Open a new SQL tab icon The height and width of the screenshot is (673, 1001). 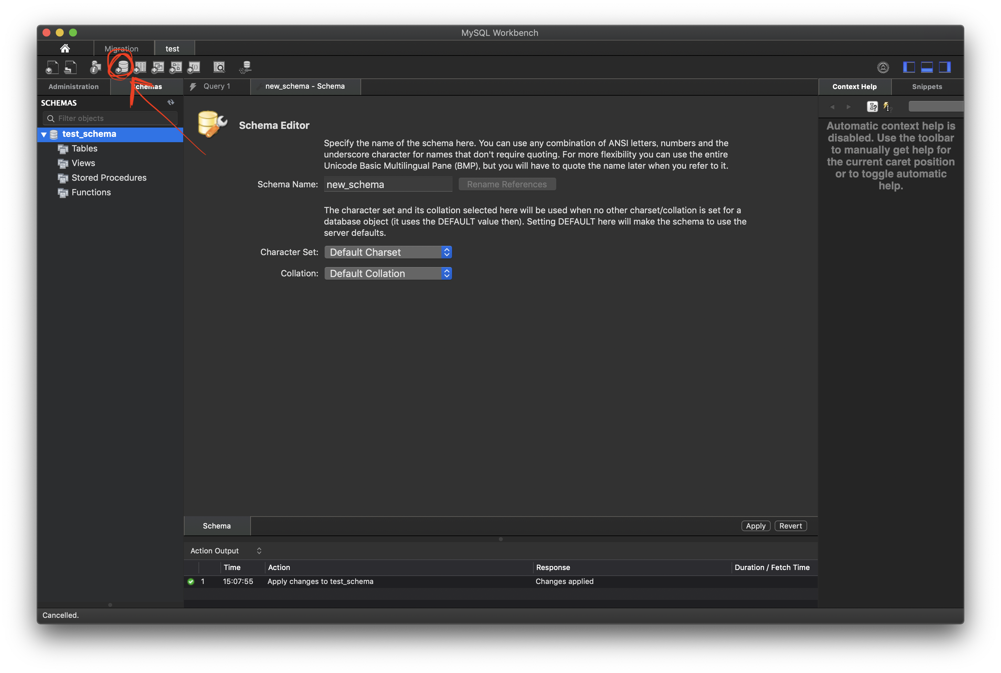52,67
